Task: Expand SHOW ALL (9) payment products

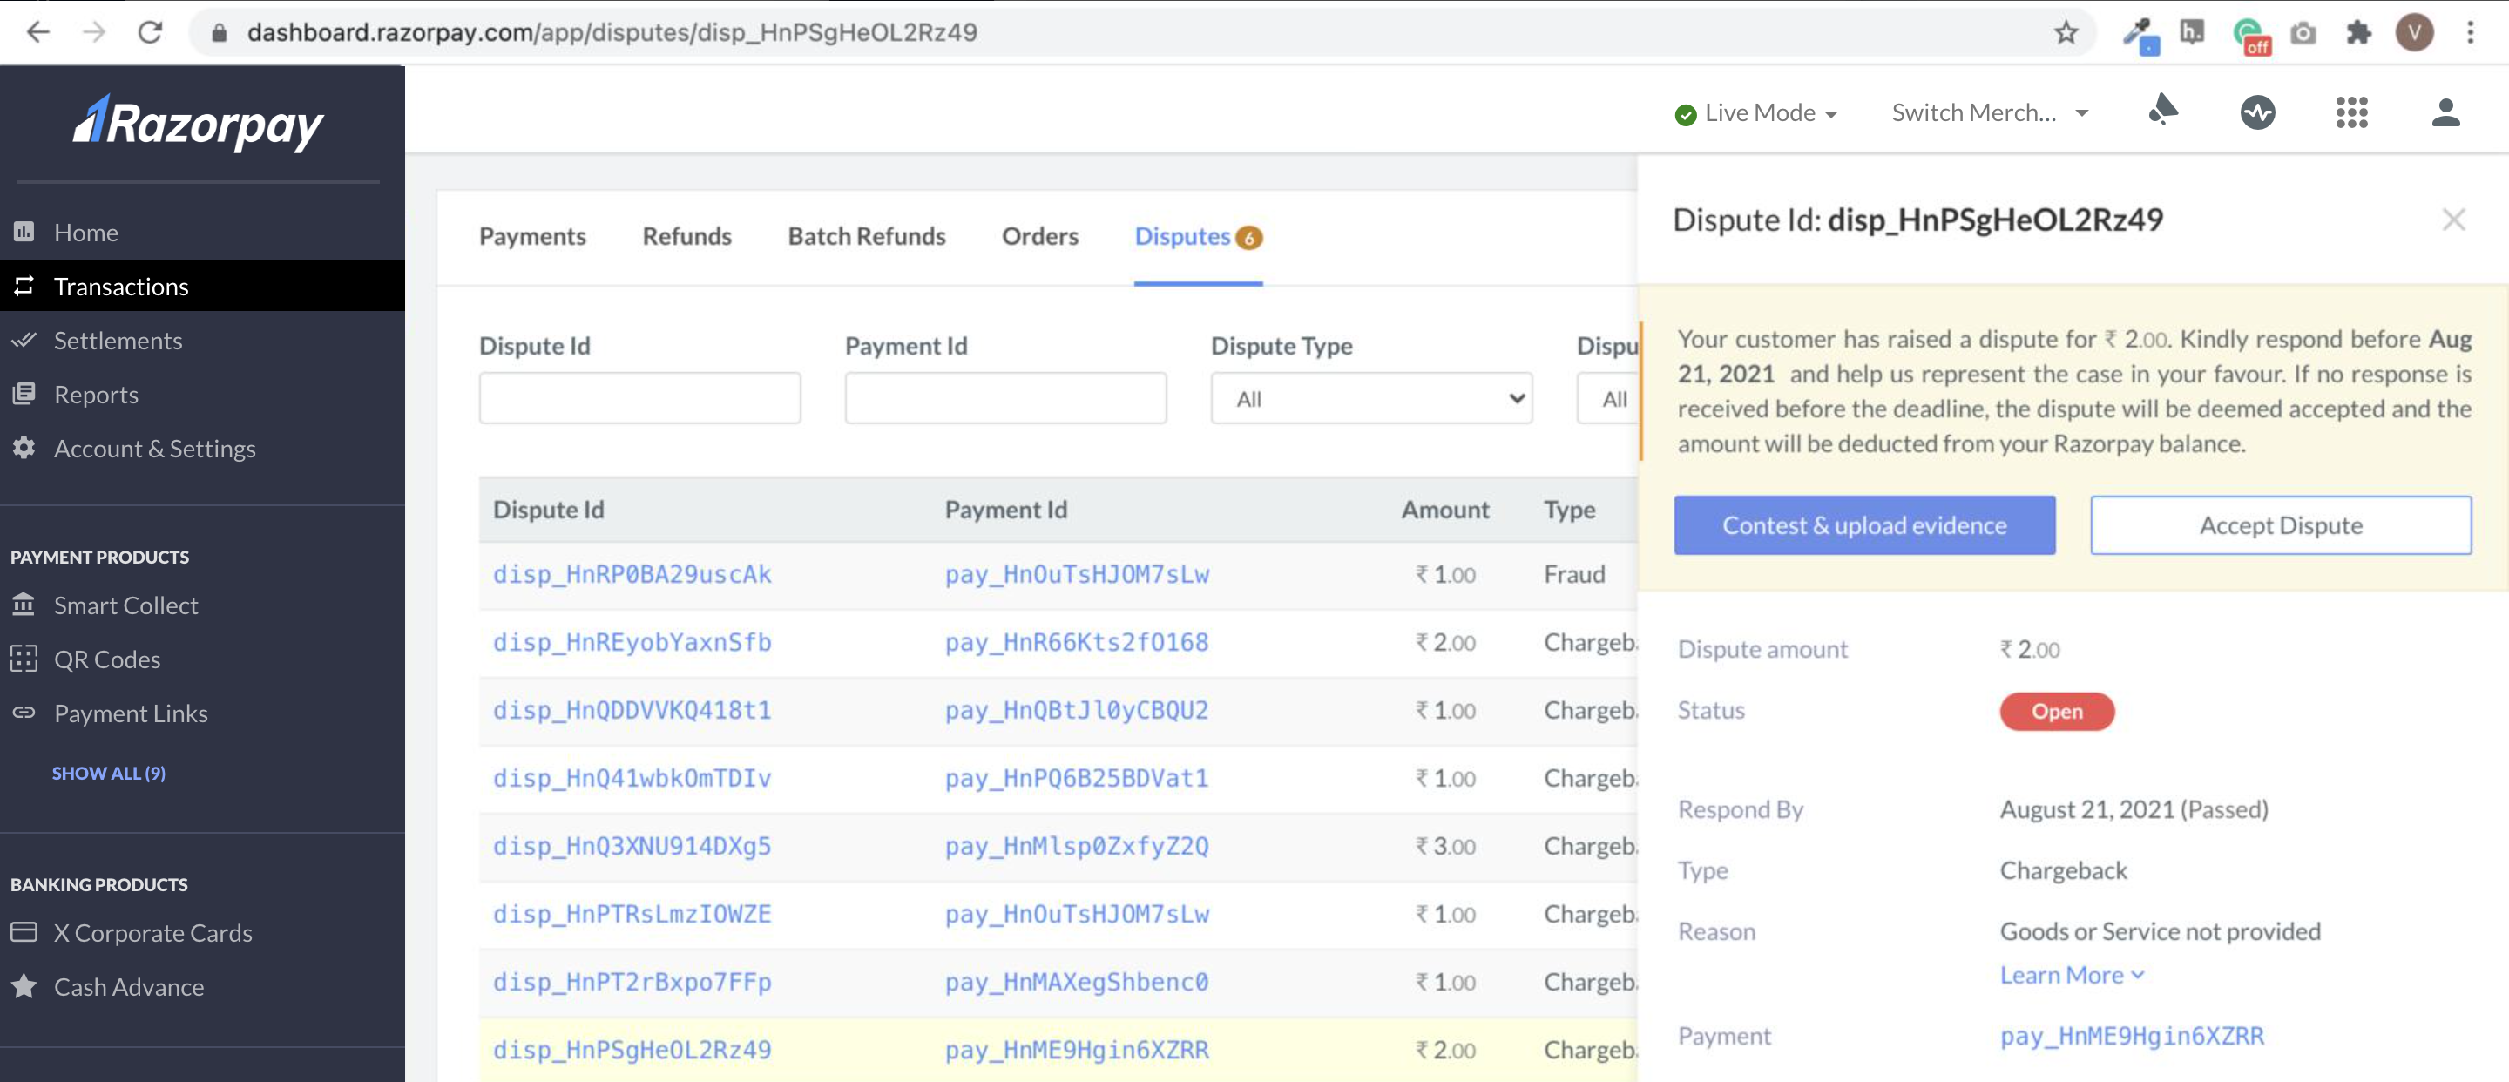Action: (108, 773)
